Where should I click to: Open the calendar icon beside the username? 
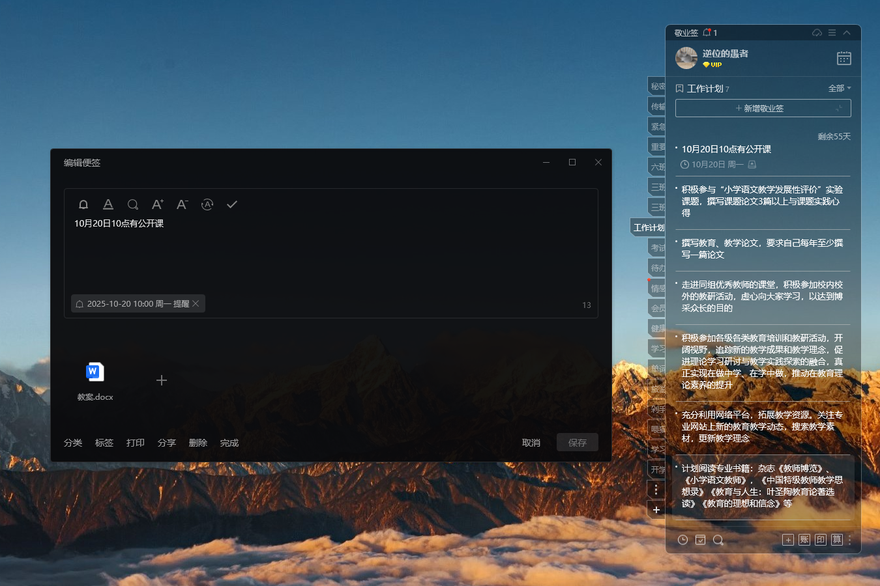coord(844,58)
